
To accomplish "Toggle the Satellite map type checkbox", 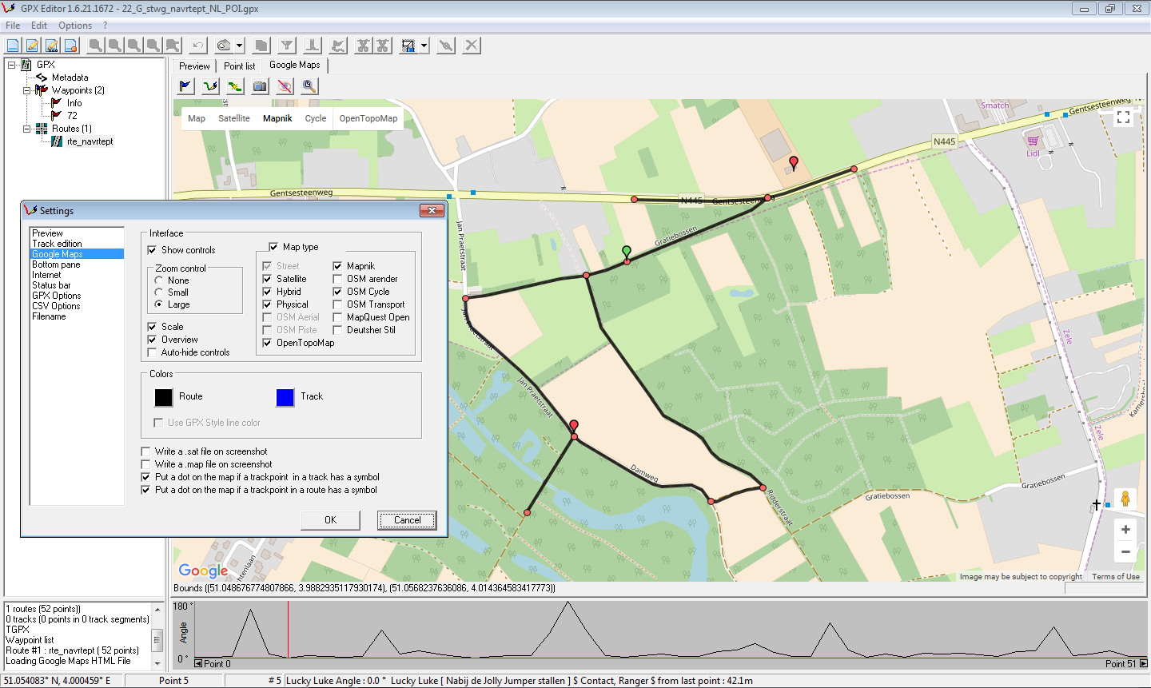I will point(267,279).
